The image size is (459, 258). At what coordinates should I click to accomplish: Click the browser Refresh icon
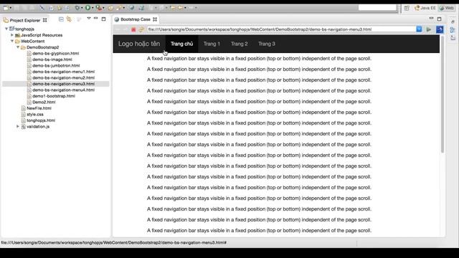141,29
